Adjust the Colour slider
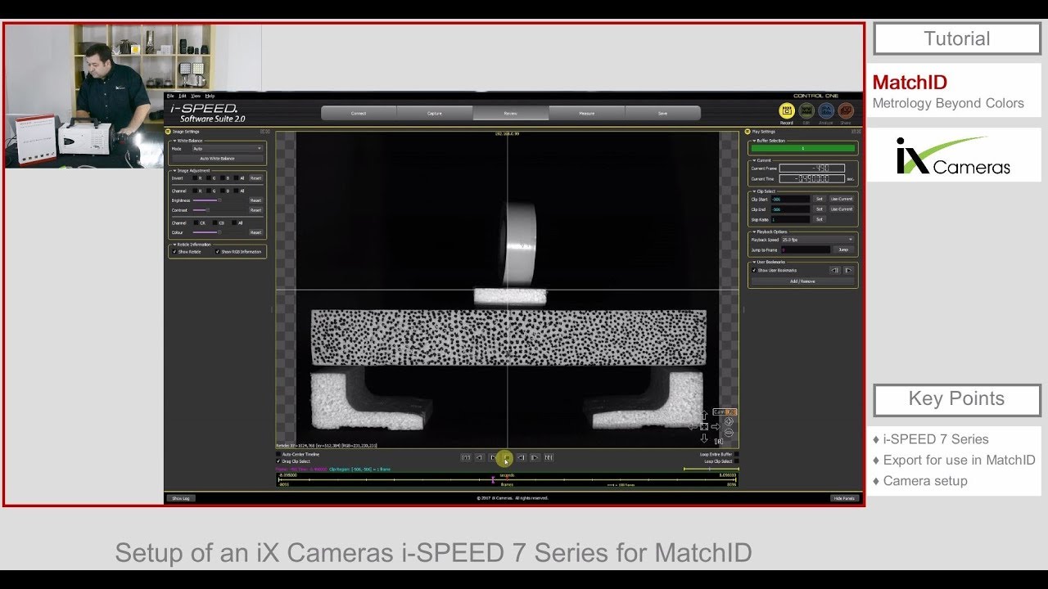The height and width of the screenshot is (589, 1048). point(219,232)
